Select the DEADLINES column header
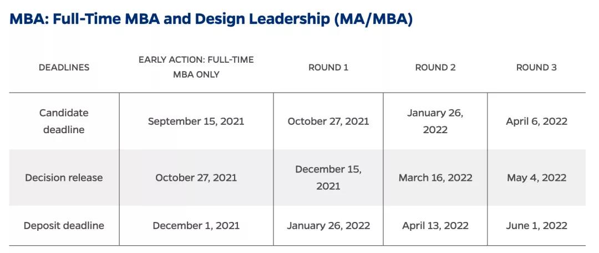This screenshot has height=253, width=599. [x=64, y=67]
